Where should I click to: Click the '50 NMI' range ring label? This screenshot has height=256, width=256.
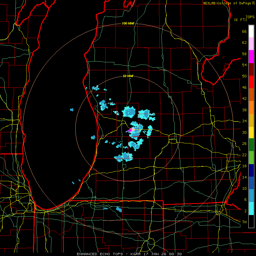(128, 76)
